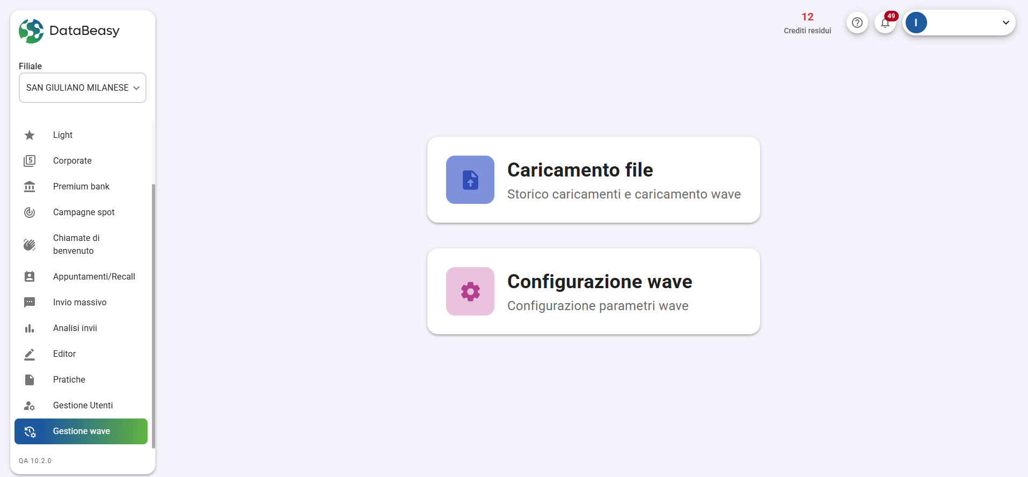Open the Configurazione wave card
The image size is (1028, 477).
point(593,291)
